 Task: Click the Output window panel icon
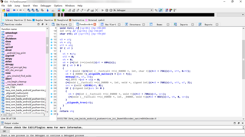(x=2, y=123)
